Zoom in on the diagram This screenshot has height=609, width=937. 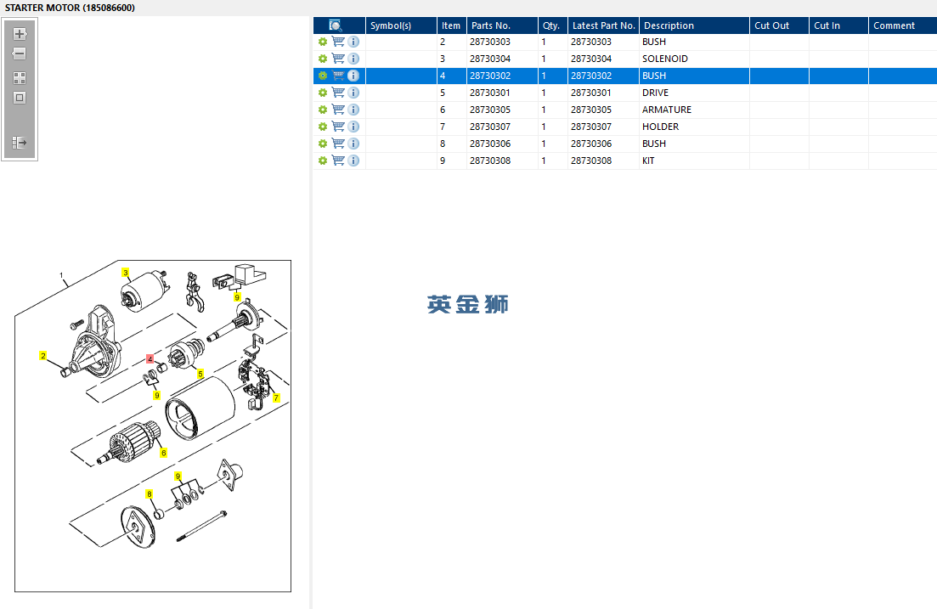click(x=20, y=34)
